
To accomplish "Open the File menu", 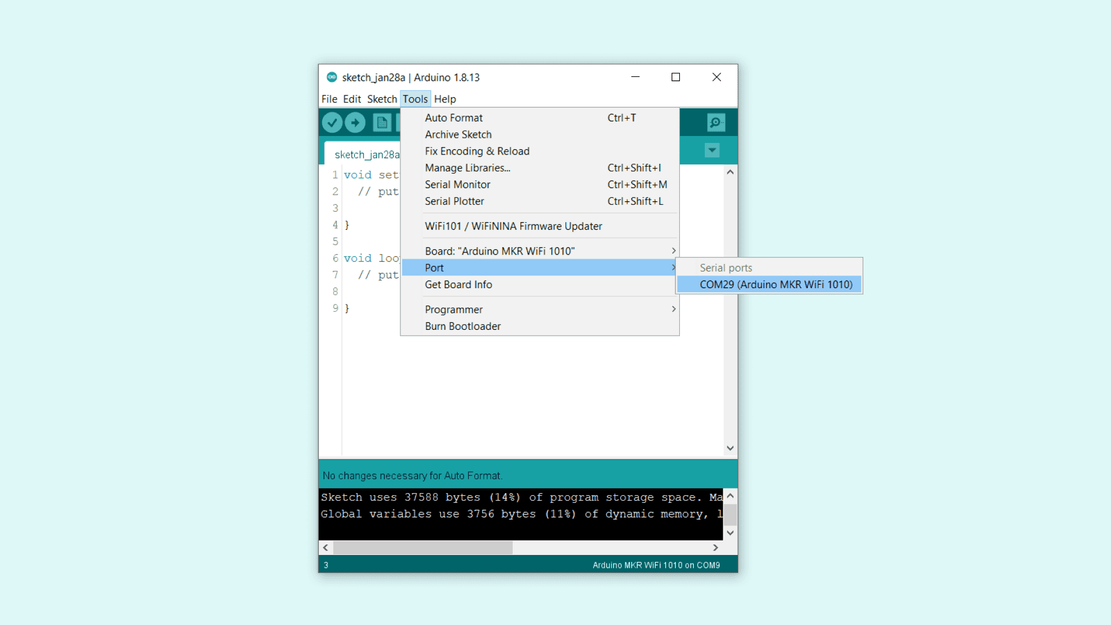I will point(329,99).
